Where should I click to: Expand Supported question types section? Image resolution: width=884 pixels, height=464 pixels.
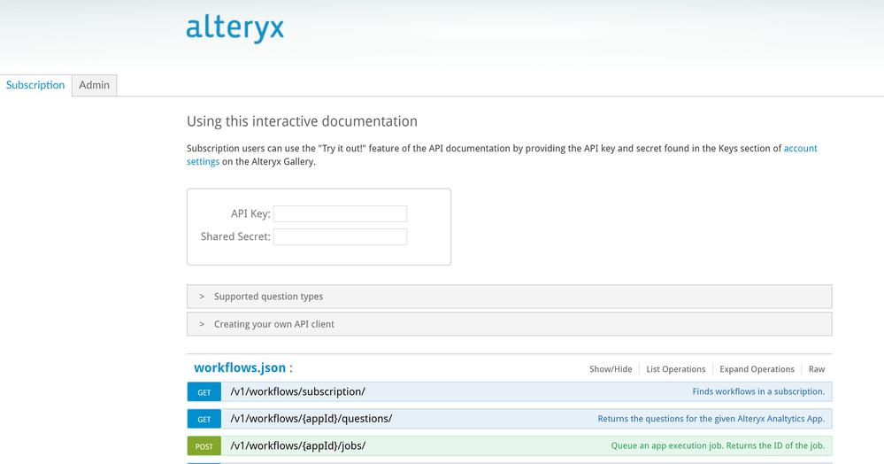pos(509,297)
